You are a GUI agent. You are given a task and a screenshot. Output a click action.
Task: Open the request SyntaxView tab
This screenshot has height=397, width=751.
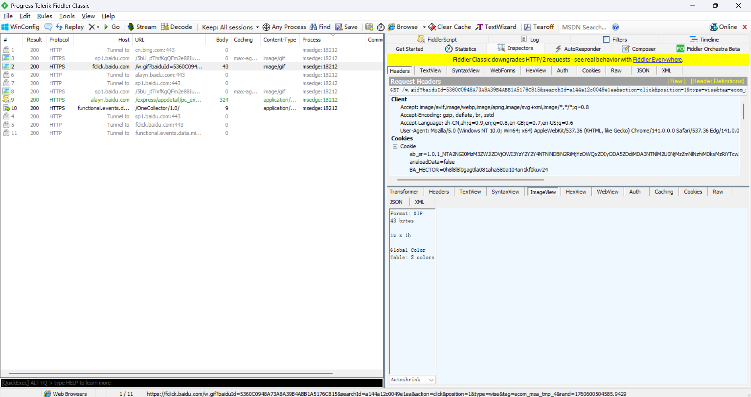pyautogui.click(x=465, y=70)
